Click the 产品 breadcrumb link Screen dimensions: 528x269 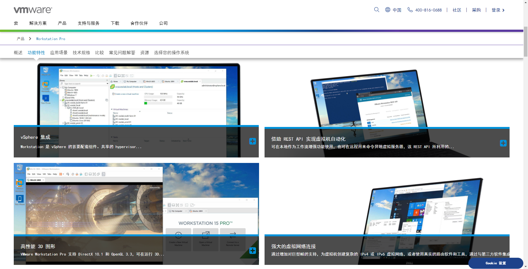tap(20, 39)
